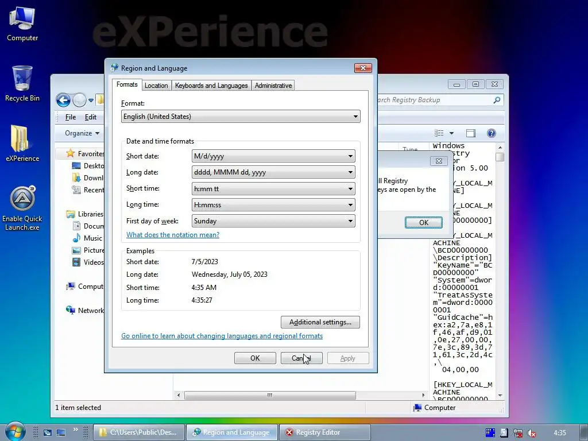Screen dimensions: 588x441
Task: Close the Registry message dialog with X
Action: [x=439, y=161]
